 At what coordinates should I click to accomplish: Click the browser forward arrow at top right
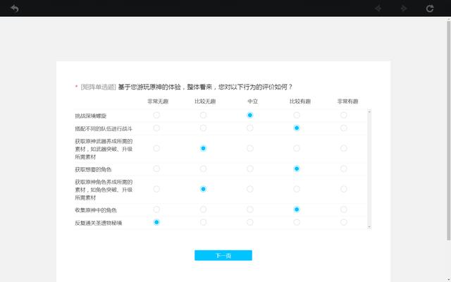[x=404, y=8]
